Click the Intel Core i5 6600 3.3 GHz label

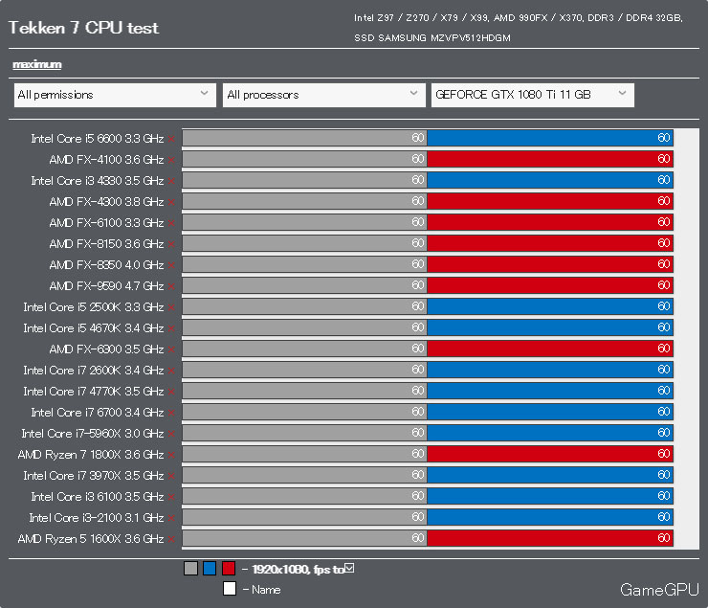coord(97,139)
